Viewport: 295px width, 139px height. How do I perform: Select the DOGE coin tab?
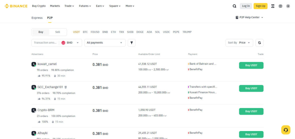[140, 32]
